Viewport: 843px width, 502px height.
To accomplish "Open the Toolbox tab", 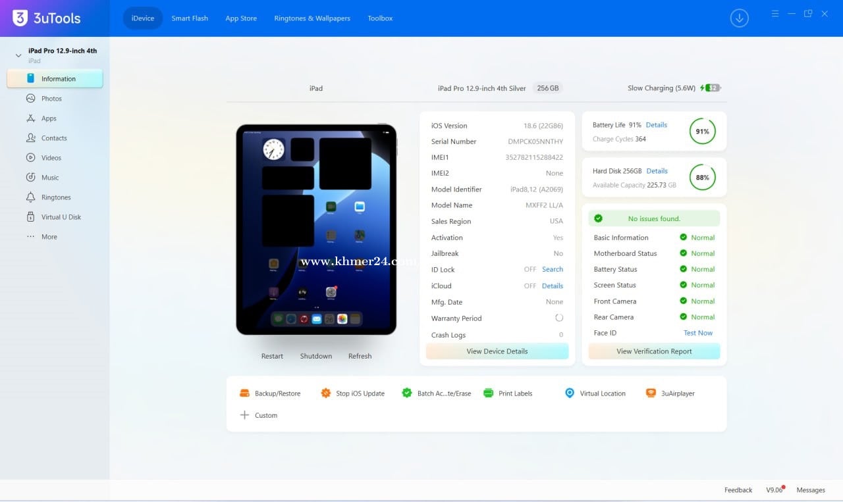I will [x=380, y=18].
